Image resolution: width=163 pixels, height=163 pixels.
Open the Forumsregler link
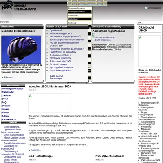(x=56, y=79)
